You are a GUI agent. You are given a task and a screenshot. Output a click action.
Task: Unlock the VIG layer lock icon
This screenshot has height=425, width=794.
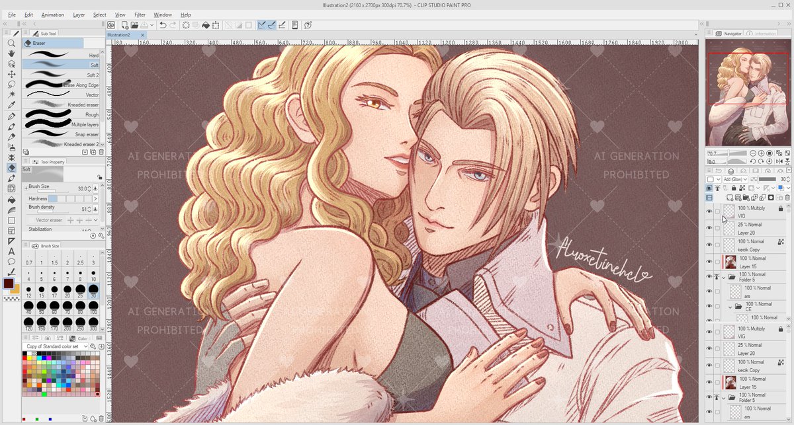(781, 208)
